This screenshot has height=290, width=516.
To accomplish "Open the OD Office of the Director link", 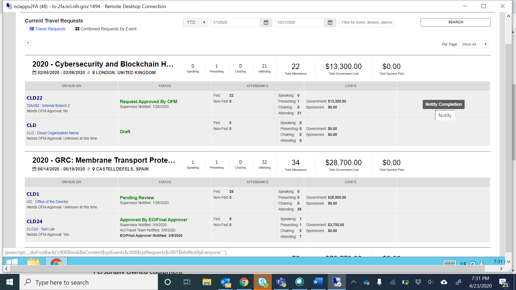I will click(x=47, y=202).
